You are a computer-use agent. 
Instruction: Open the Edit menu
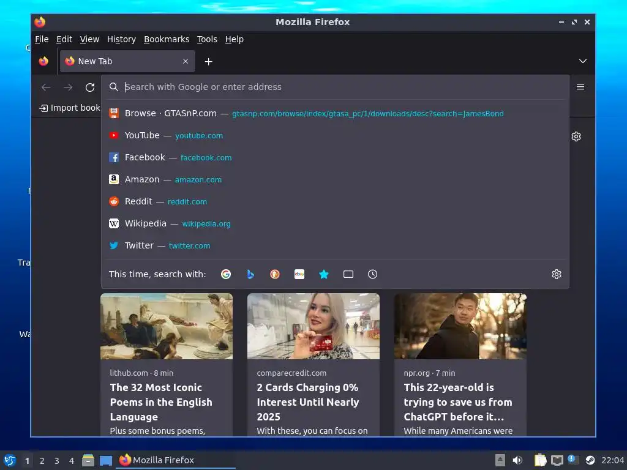64,39
